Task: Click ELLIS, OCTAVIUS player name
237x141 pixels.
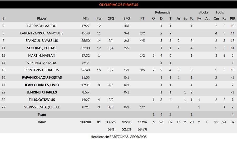Action: [x=42, y=100]
